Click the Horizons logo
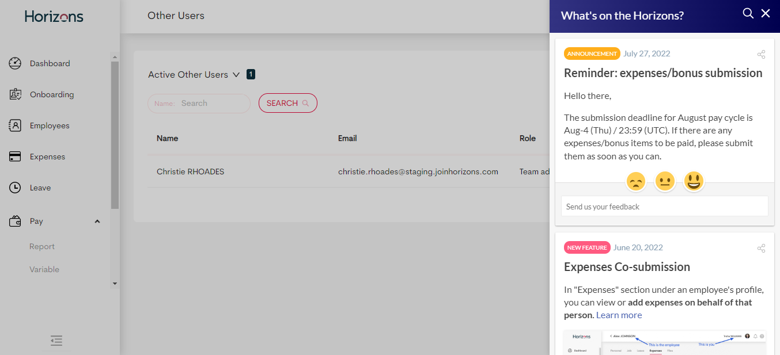Screen dimensions: 780x355 pyautogui.click(x=54, y=16)
